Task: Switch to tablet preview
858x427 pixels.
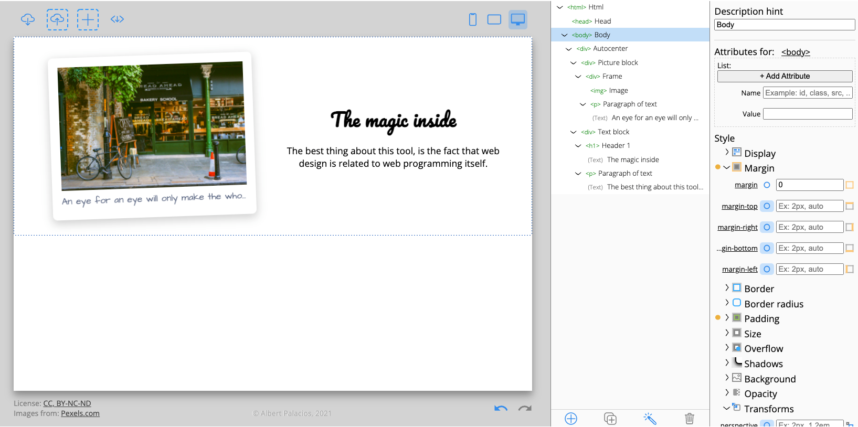Action: [x=494, y=19]
